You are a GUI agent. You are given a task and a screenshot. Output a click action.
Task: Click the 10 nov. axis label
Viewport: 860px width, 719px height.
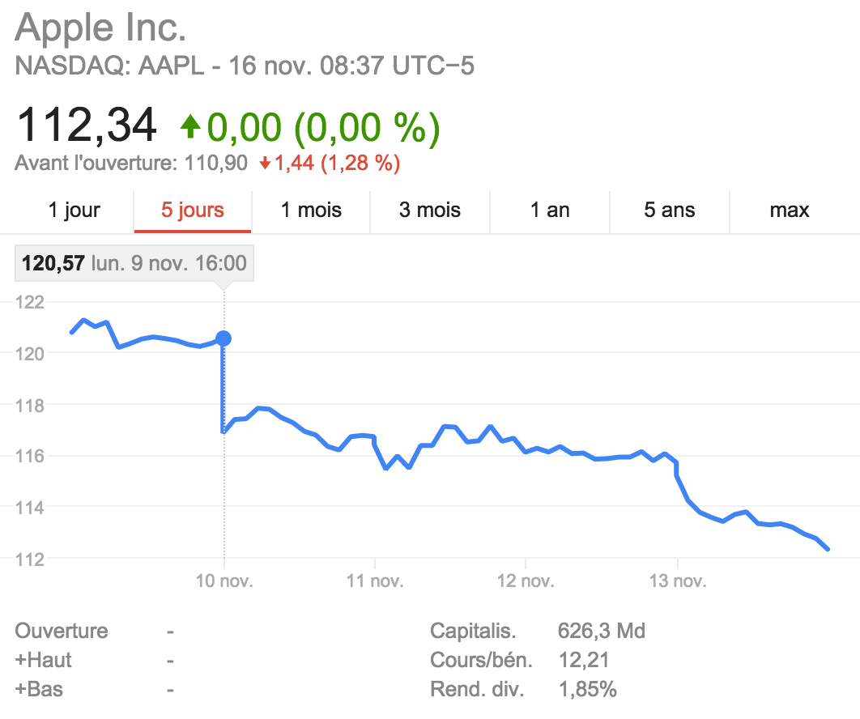click(x=224, y=581)
